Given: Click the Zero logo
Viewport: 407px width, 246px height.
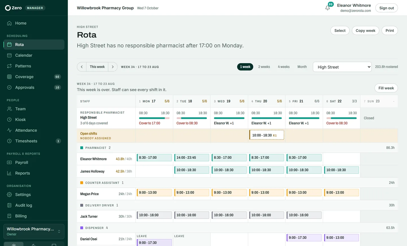Looking at the screenshot, I should [13, 8].
